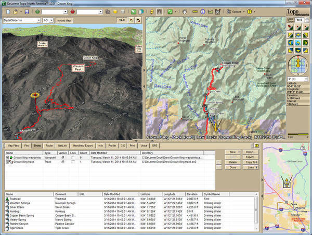Click the red finish circle icon

pyautogui.click(x=73, y=12)
